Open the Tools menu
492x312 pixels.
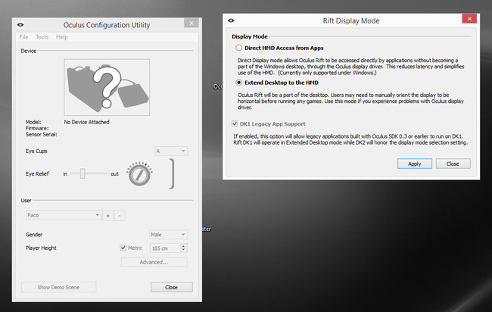pyautogui.click(x=42, y=37)
